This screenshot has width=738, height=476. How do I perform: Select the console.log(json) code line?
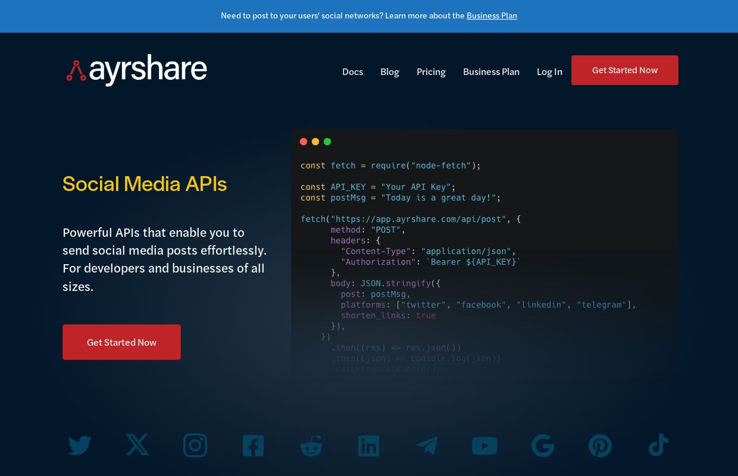416,358
